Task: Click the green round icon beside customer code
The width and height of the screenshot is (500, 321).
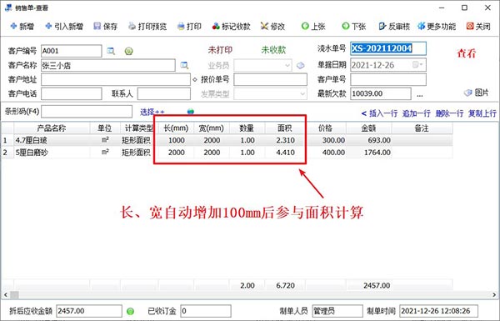Action: pyautogui.click(x=129, y=51)
